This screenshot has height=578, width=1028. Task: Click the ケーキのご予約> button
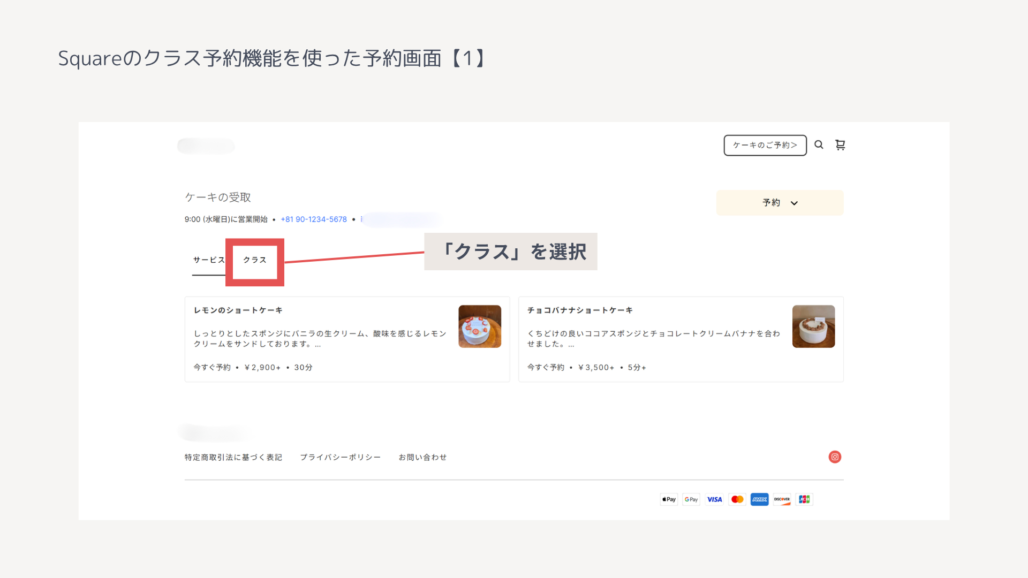[765, 145]
